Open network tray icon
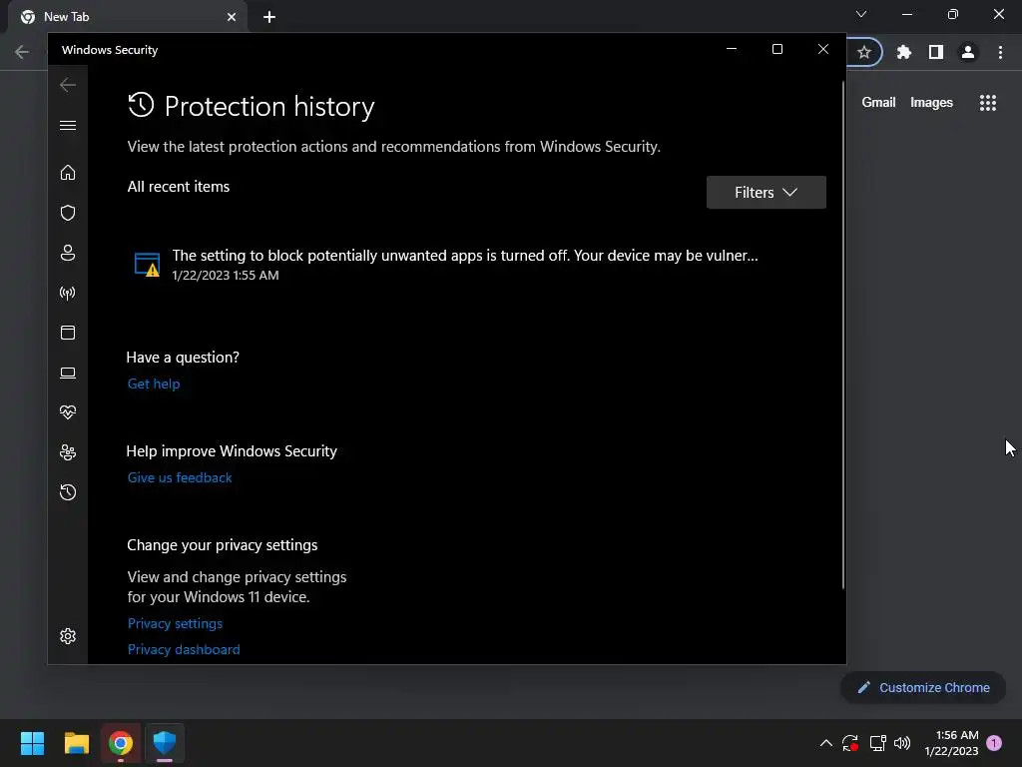The height and width of the screenshot is (767, 1022). point(877,743)
